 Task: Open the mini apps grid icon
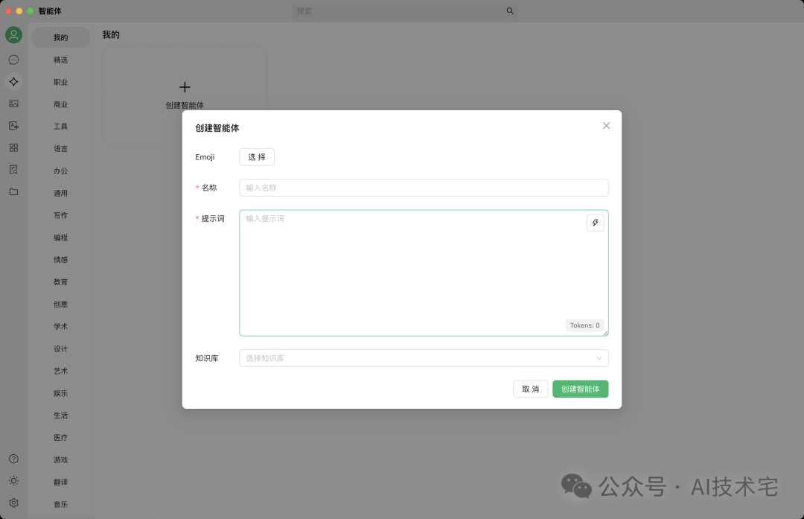point(14,147)
